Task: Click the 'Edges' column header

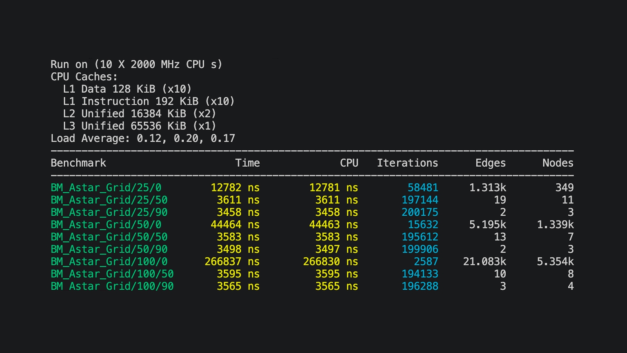Action: [491, 163]
